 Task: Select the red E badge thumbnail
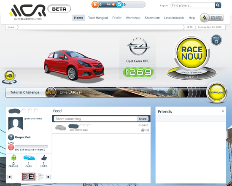29,177
